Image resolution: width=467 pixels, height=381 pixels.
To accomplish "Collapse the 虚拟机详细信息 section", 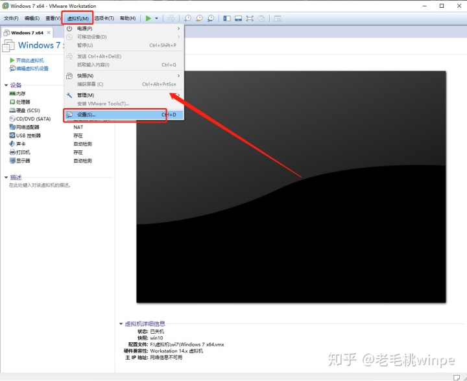I will click(x=121, y=323).
